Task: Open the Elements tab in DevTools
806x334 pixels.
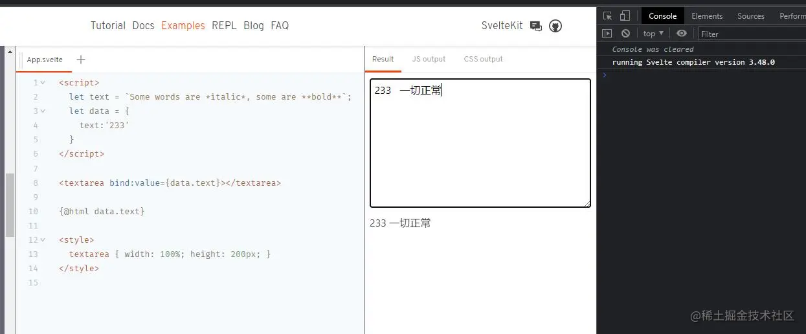Action: click(x=706, y=16)
